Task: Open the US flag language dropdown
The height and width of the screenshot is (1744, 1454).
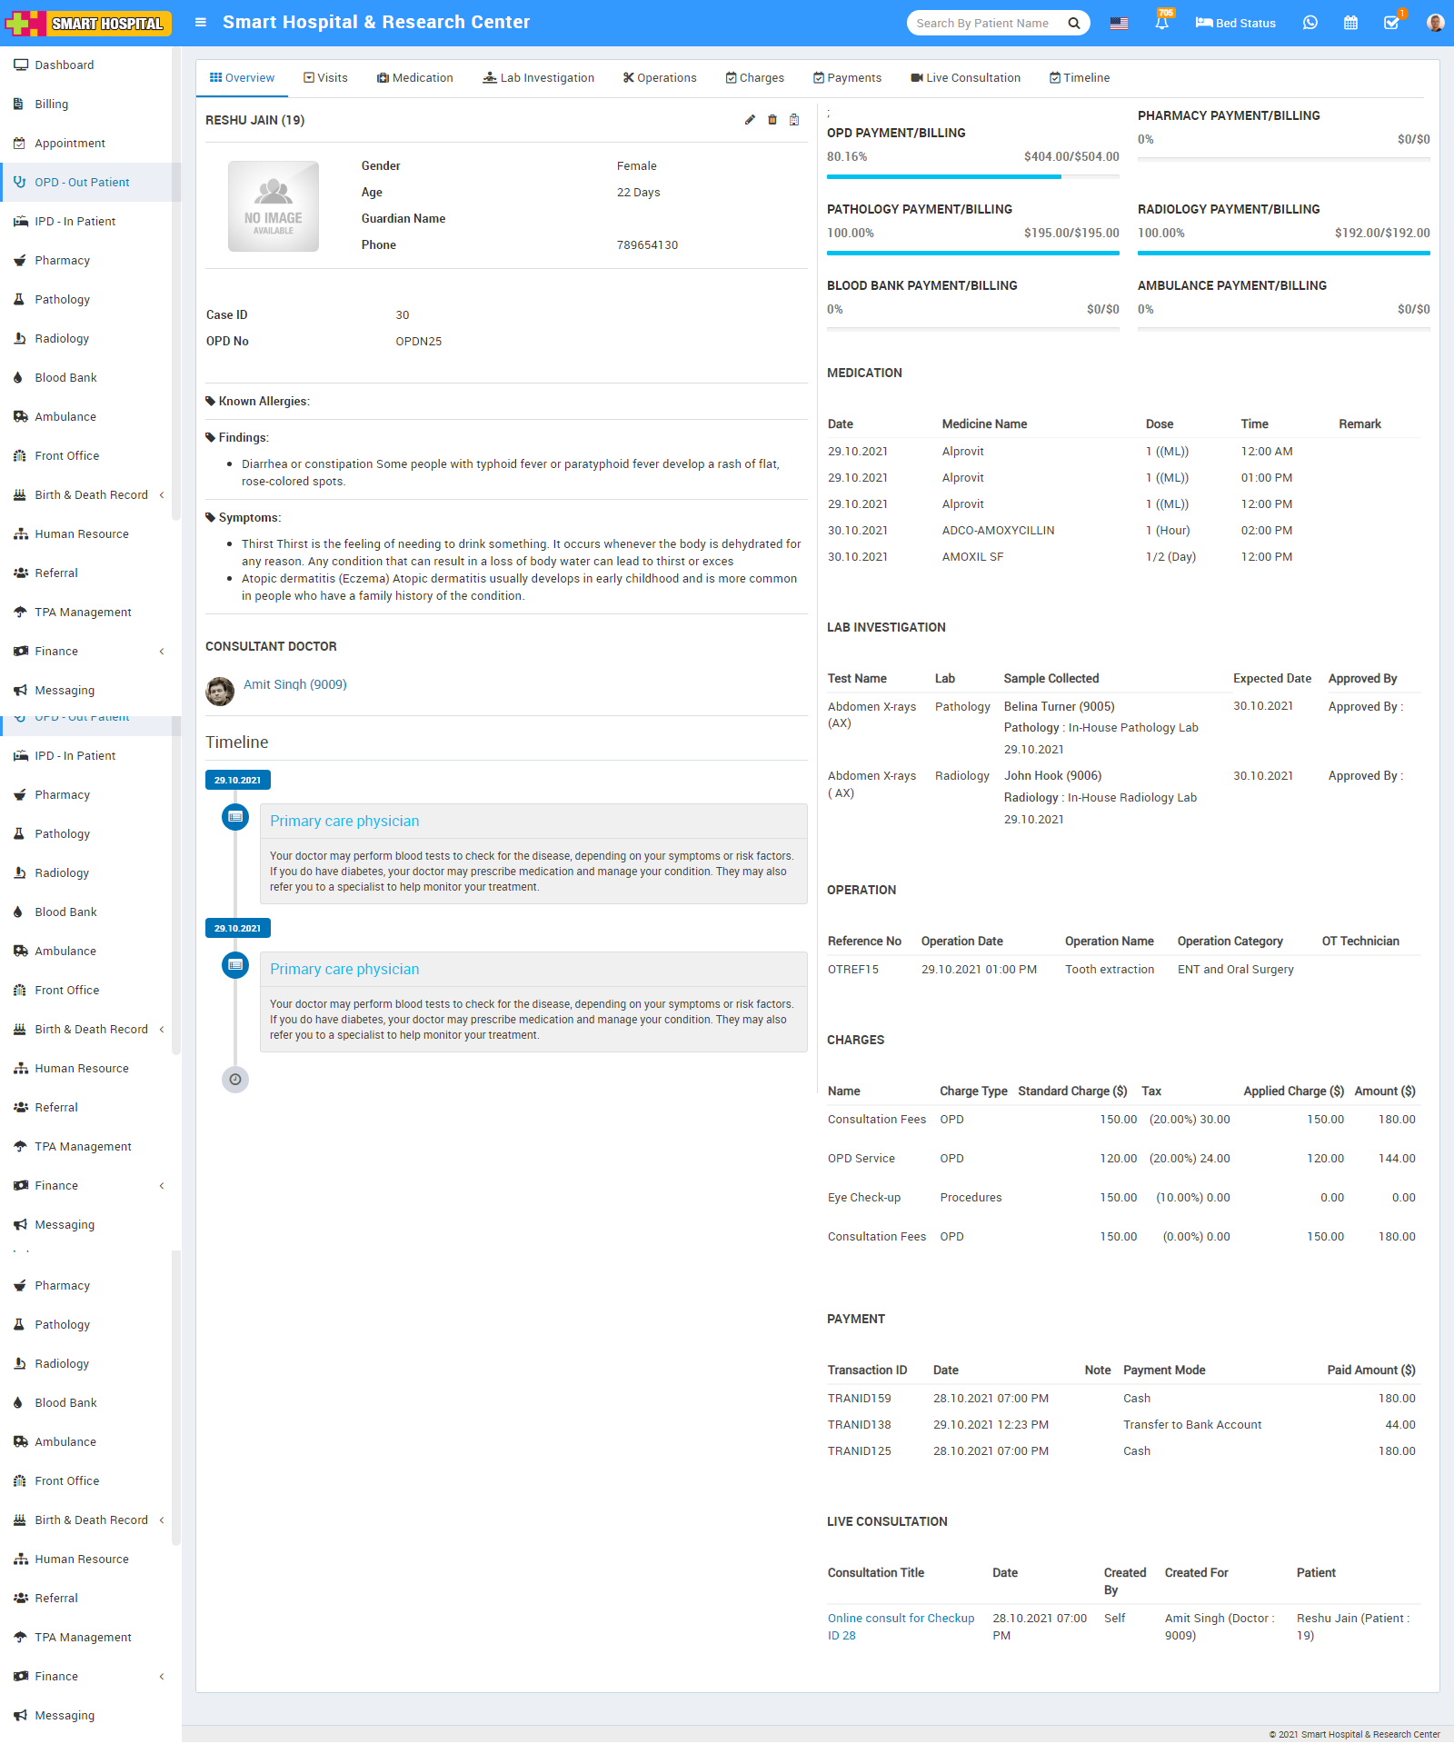Action: (1119, 24)
